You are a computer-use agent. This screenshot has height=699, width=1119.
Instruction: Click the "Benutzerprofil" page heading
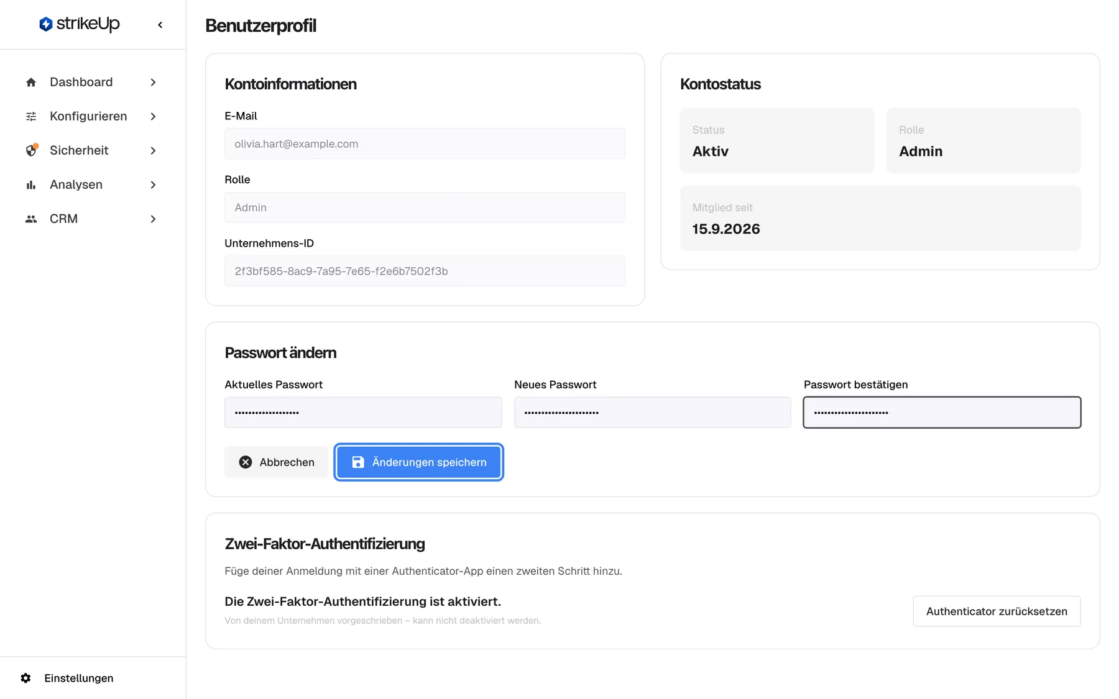[x=260, y=25]
